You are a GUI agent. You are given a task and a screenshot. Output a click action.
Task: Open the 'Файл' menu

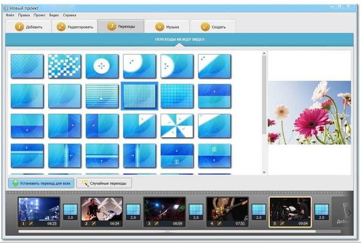(10, 15)
